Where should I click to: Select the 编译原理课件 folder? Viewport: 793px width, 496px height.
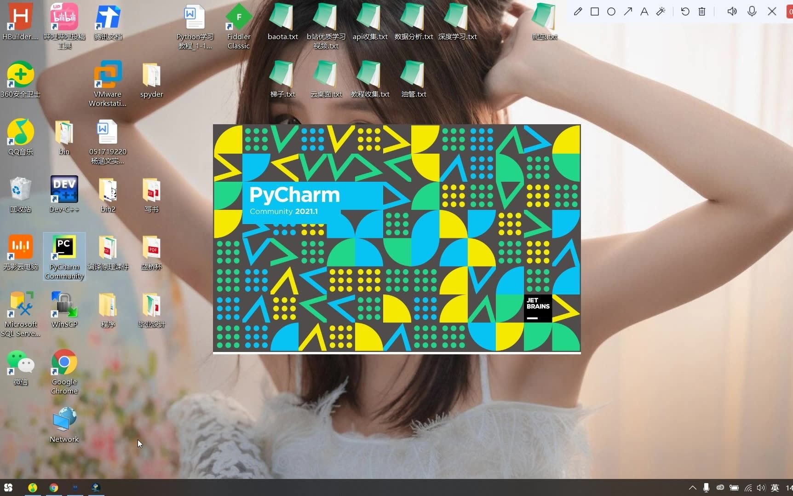pos(108,252)
